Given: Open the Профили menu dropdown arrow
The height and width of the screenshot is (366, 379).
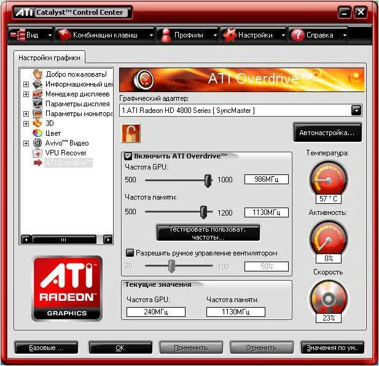Looking at the screenshot, I should [215, 35].
